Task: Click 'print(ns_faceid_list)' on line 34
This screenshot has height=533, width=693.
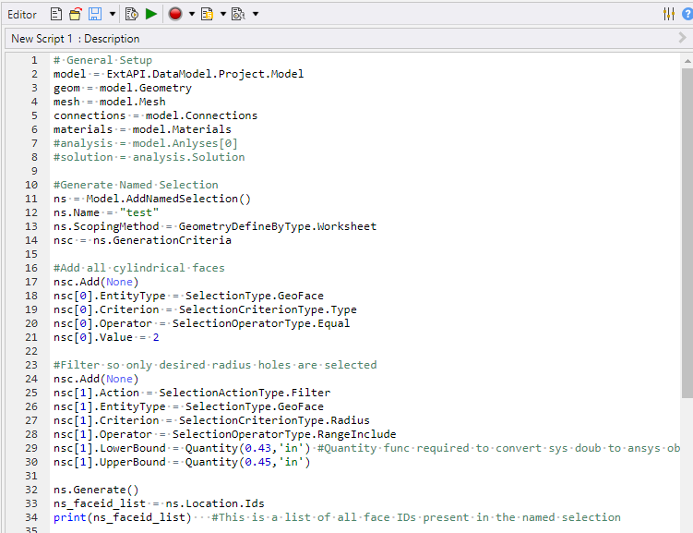Action: [123, 517]
